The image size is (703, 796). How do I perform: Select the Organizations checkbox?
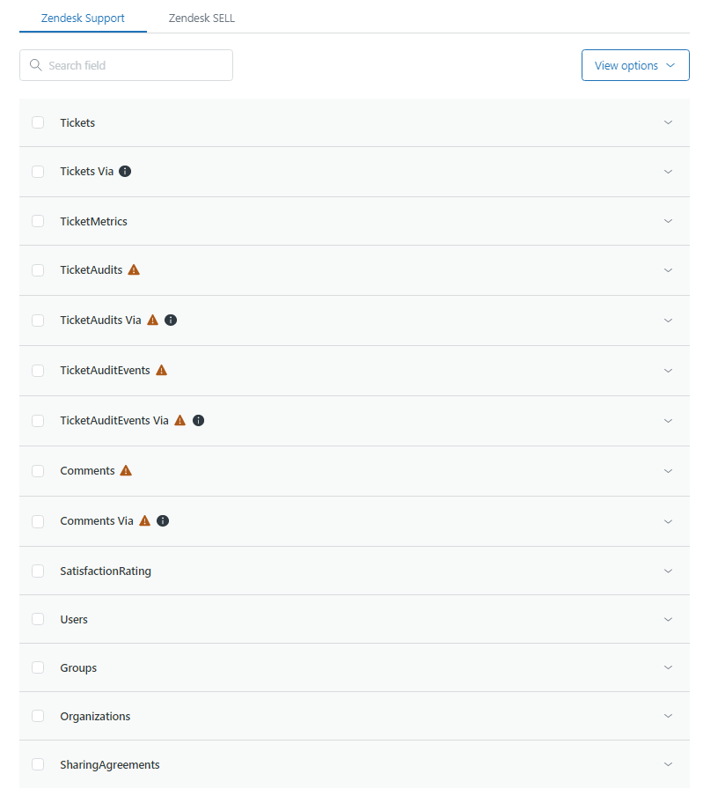click(38, 716)
